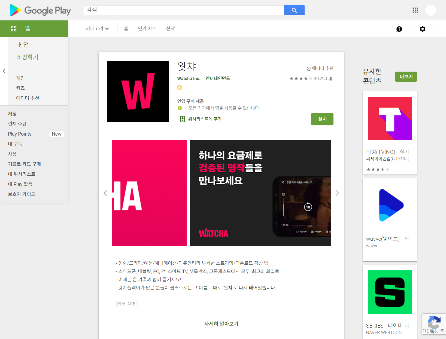The height and width of the screenshot is (339, 446).
Task: Open the SERIES app icon
Action: point(390,292)
